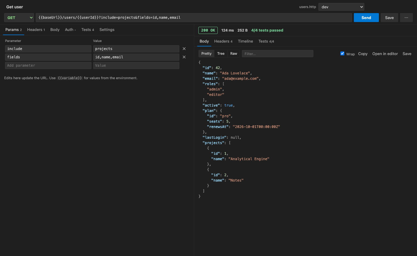Click the empty Value field
417x256 pixels.
[x=136, y=65]
